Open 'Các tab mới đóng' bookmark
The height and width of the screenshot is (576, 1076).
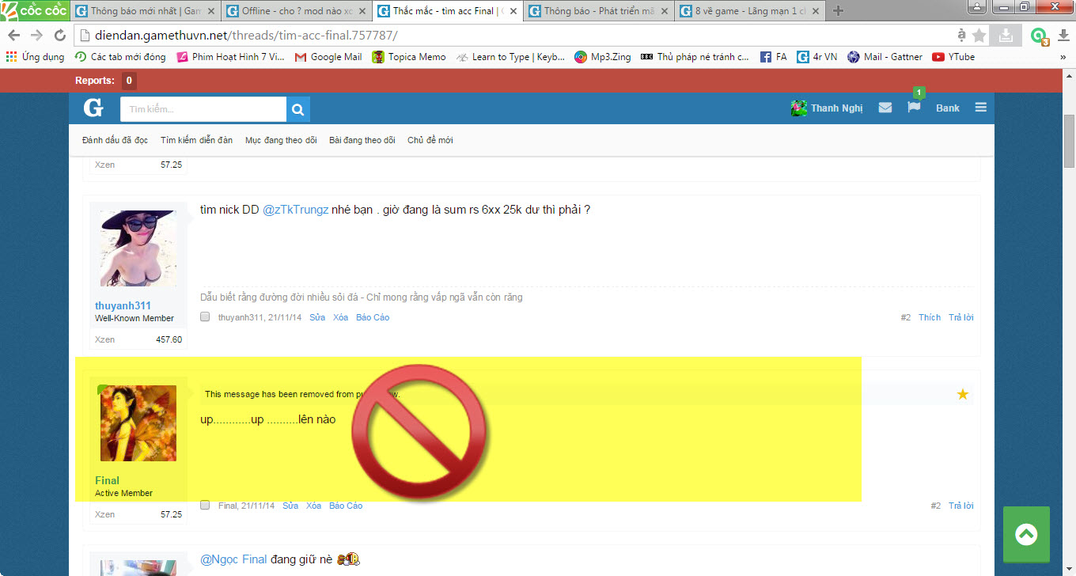click(x=120, y=57)
